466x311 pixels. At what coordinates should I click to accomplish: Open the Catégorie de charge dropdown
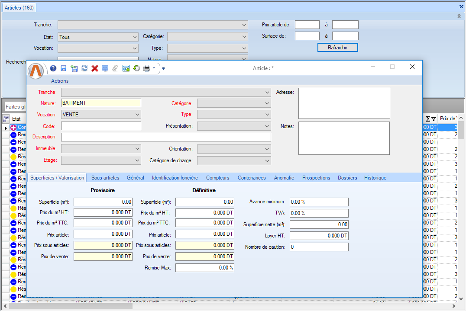tap(267, 160)
